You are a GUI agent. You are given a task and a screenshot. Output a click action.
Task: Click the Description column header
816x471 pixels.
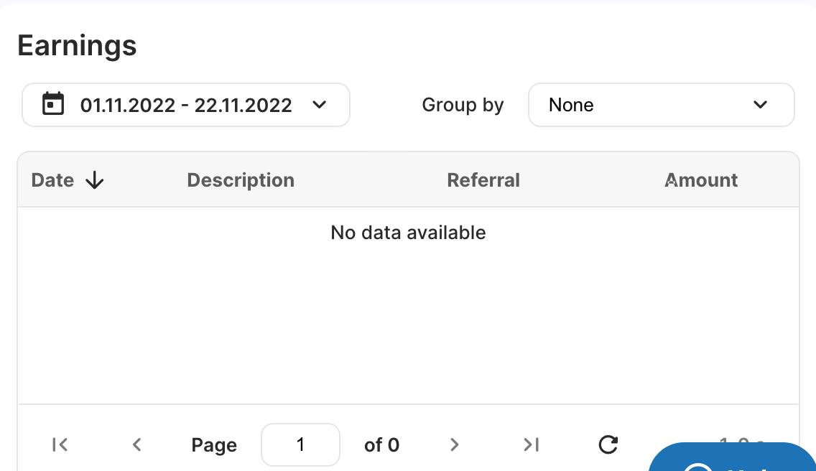tap(241, 180)
